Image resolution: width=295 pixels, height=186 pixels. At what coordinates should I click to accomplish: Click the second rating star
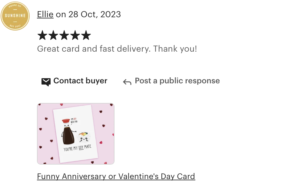[53, 35]
